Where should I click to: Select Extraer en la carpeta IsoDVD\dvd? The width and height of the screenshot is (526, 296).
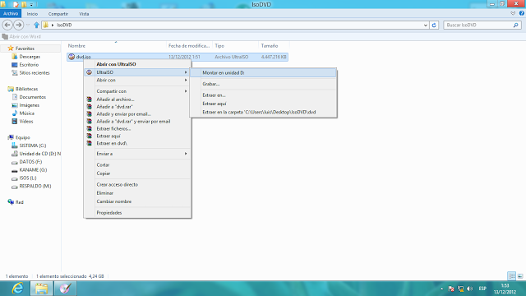[x=263, y=112]
